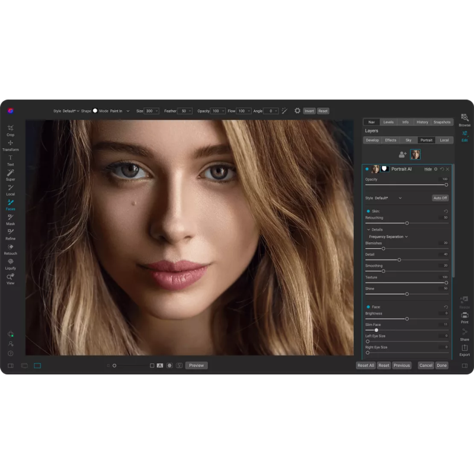
Task: Click the Auto Off button
Action: coord(440,198)
